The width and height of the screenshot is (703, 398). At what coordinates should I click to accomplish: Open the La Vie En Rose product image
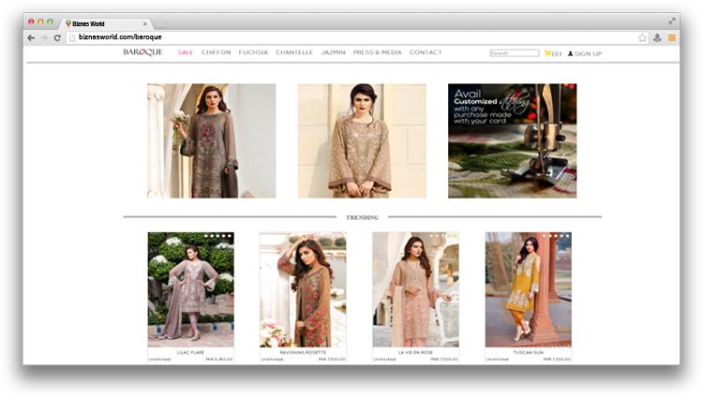(x=415, y=289)
